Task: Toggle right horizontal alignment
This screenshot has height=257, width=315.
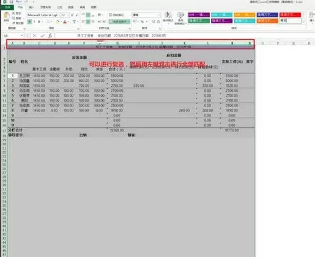Action: [x=93, y=21]
